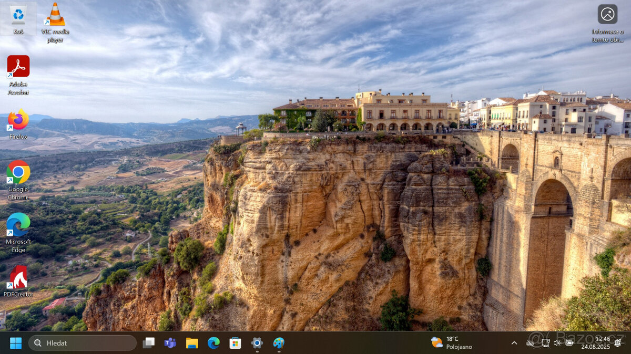Launch Microsoft Store
631x354 pixels.
pyautogui.click(x=235, y=343)
